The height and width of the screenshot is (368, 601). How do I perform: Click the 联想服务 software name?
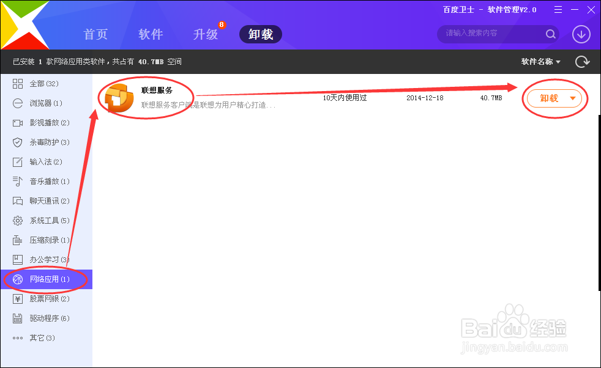tap(157, 90)
